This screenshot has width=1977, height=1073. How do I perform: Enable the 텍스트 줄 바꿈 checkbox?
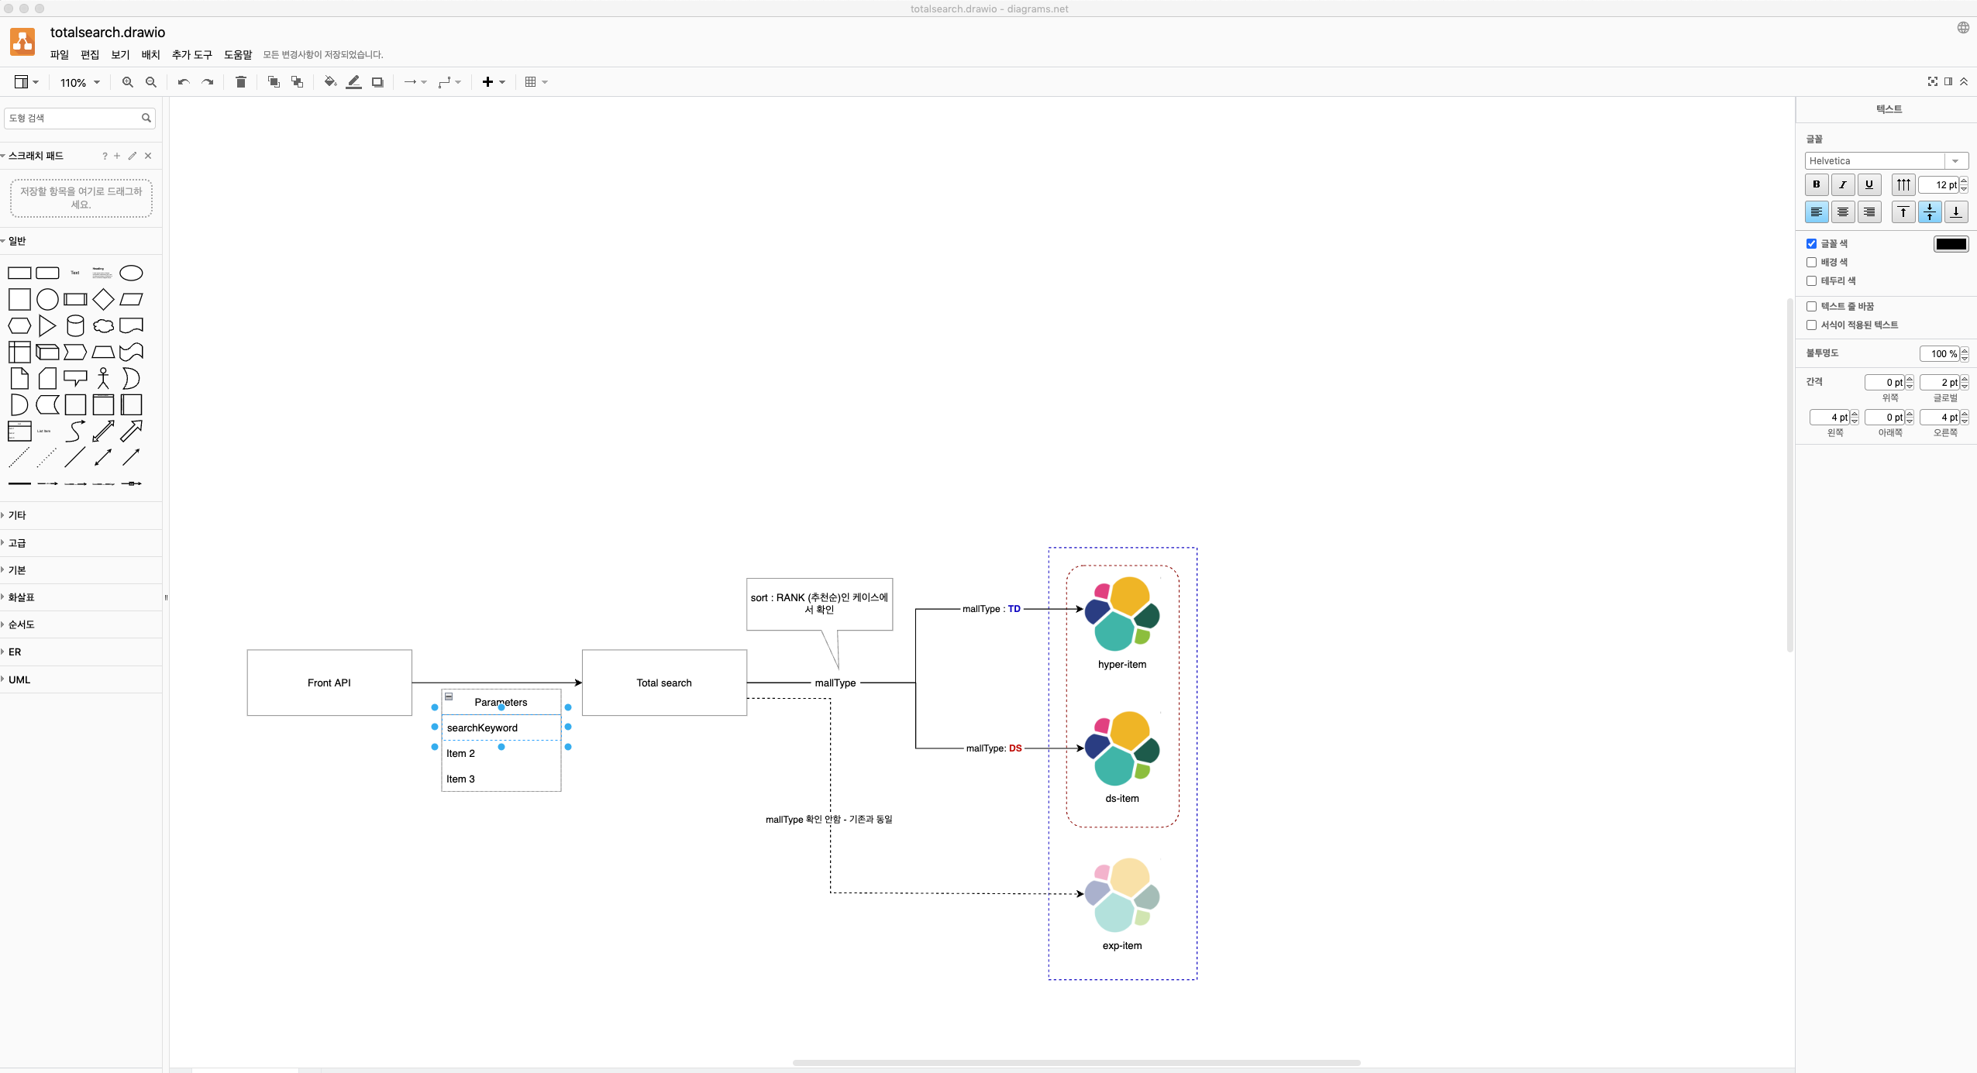[1812, 306]
